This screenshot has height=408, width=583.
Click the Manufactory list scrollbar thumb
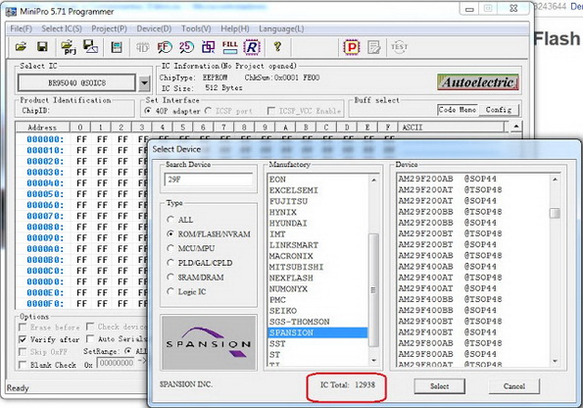373,290
